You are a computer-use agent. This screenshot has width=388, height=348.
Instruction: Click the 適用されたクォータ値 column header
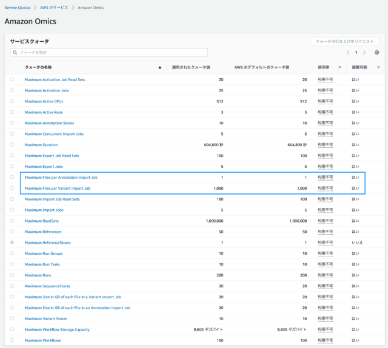(191, 67)
